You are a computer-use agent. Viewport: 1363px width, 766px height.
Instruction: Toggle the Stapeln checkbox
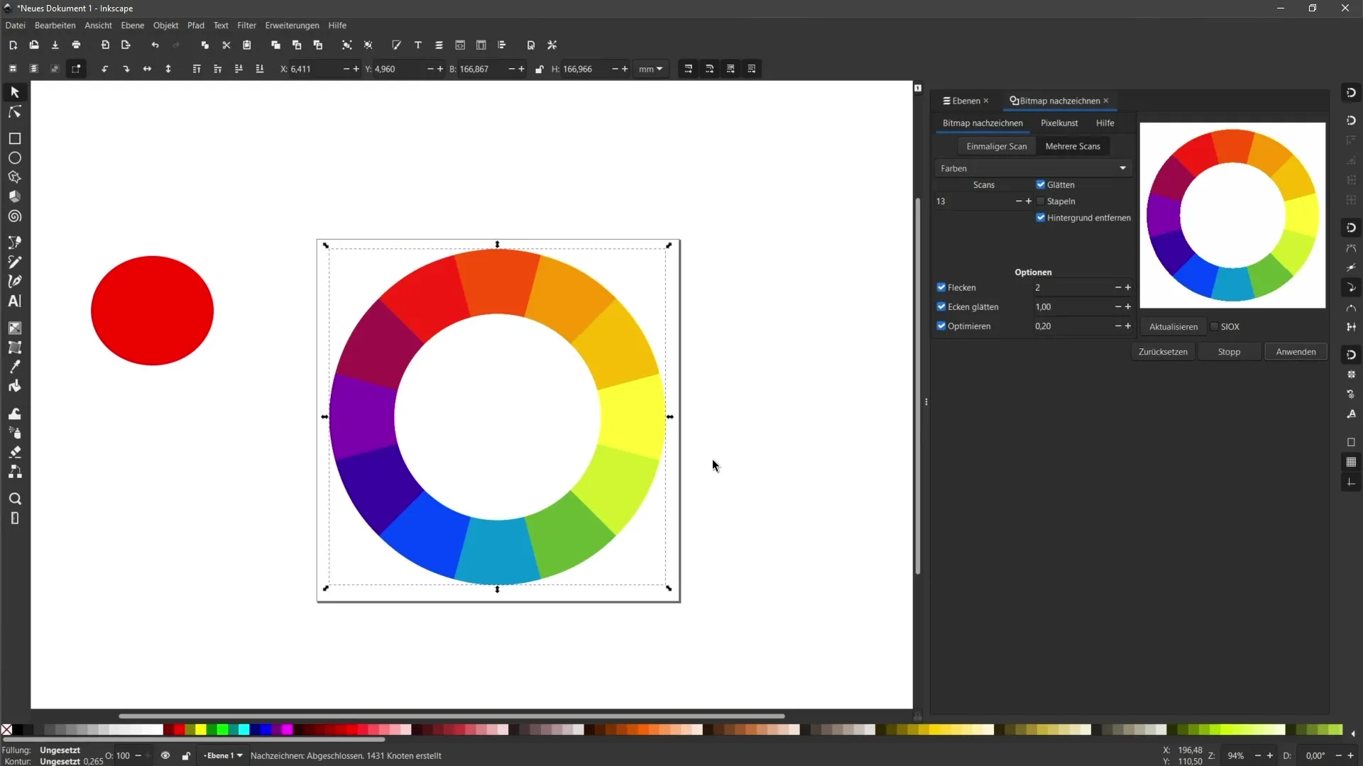point(1041,200)
